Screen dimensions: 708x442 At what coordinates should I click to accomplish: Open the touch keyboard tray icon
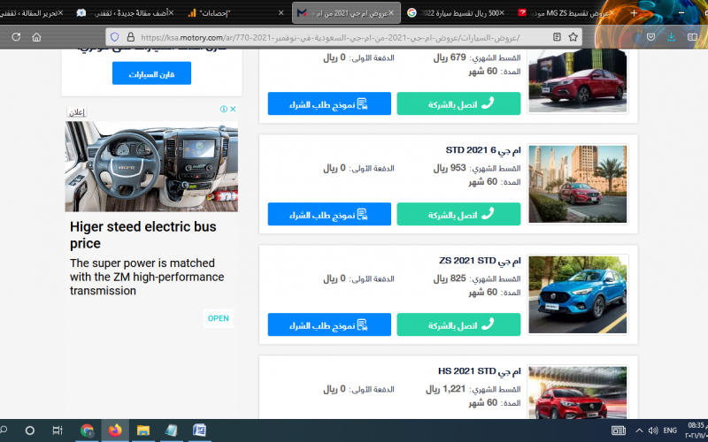[618, 431]
